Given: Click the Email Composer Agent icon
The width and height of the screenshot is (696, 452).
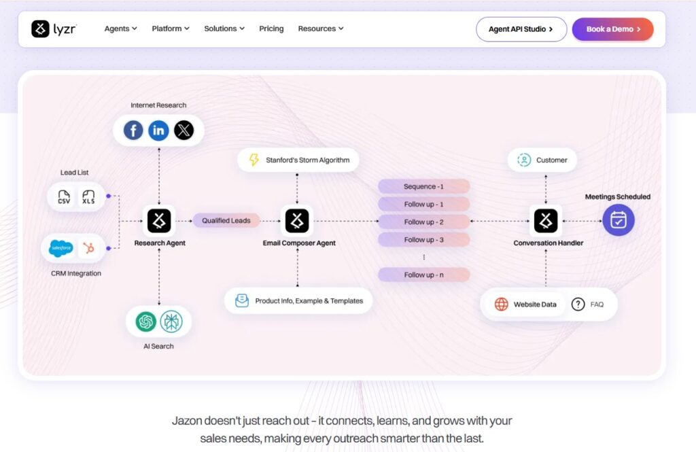Looking at the screenshot, I should pyautogui.click(x=297, y=221).
